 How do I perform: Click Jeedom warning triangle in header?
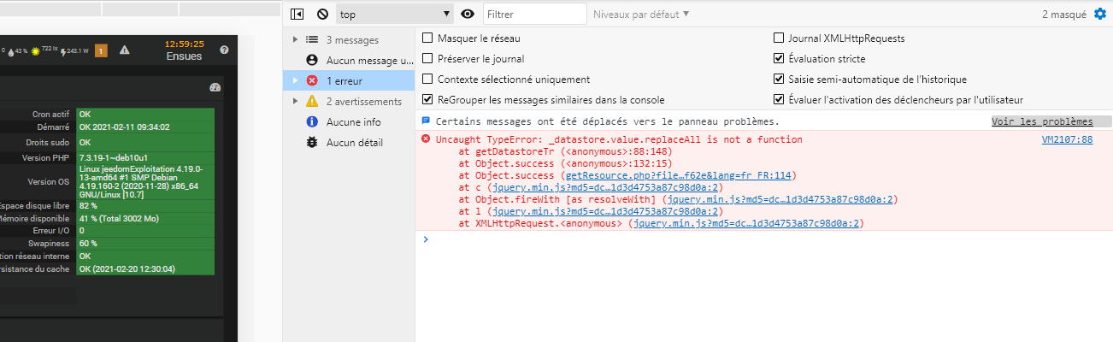(x=125, y=50)
